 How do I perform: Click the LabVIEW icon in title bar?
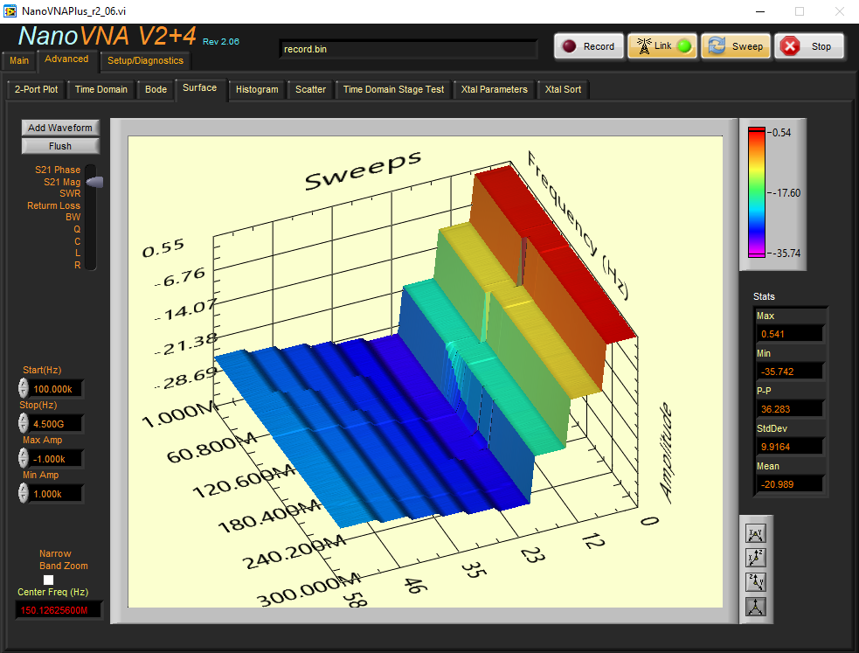(10, 11)
